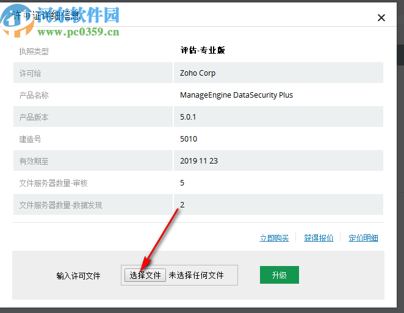
Task: Open the 获得报价 get quote link
Action: click(319, 238)
